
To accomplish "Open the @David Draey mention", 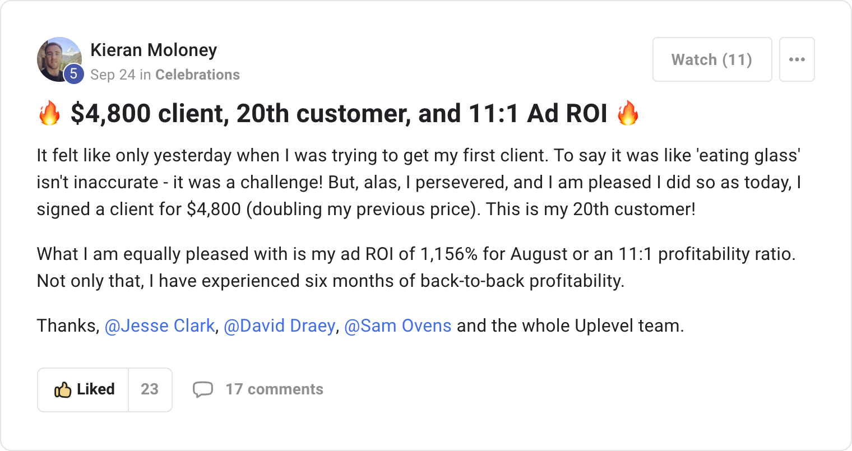I will click(x=279, y=326).
